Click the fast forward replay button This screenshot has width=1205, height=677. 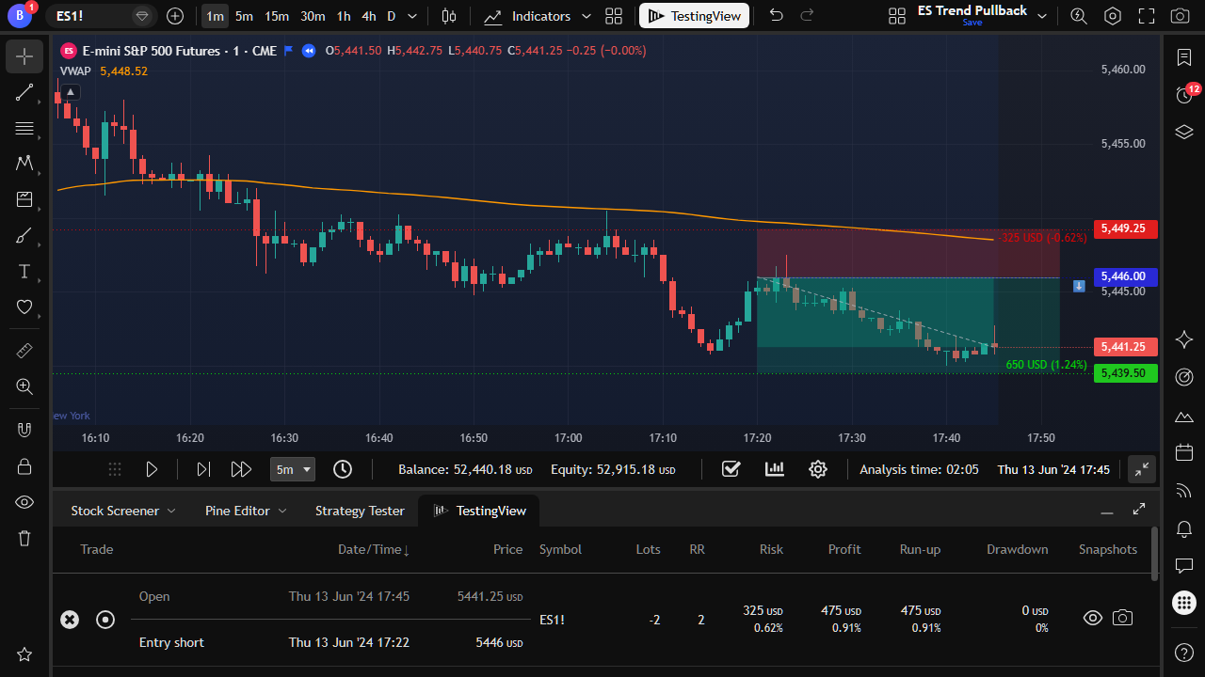[241, 469]
